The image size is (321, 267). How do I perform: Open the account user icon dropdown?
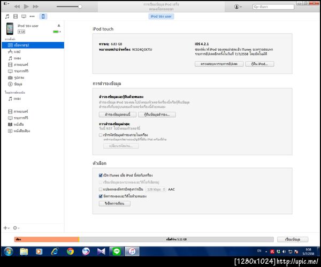[x=238, y=6]
